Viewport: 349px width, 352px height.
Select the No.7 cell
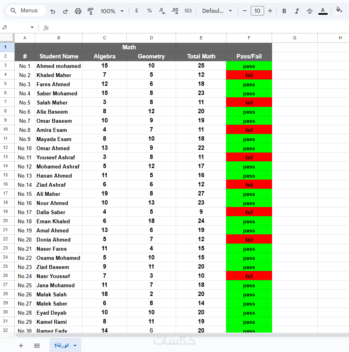tap(25, 120)
